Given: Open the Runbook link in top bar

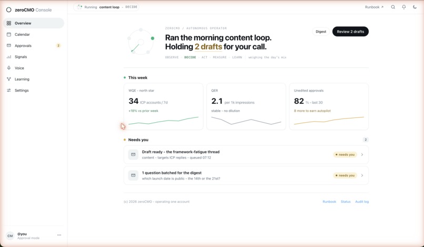Looking at the screenshot, I should click(374, 7).
